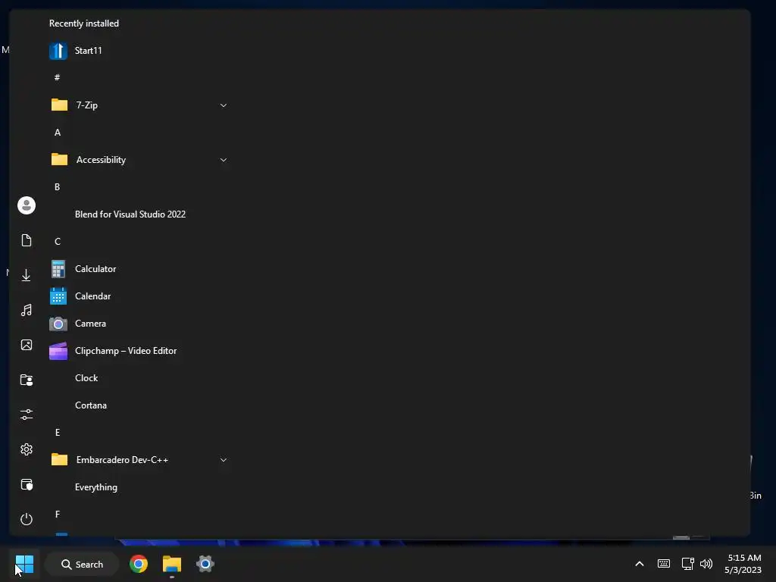Open the user account icon
Viewport: 776px width, 582px height.
(27, 205)
